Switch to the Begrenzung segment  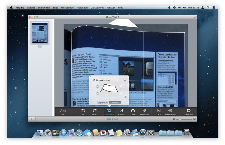click(x=103, y=103)
